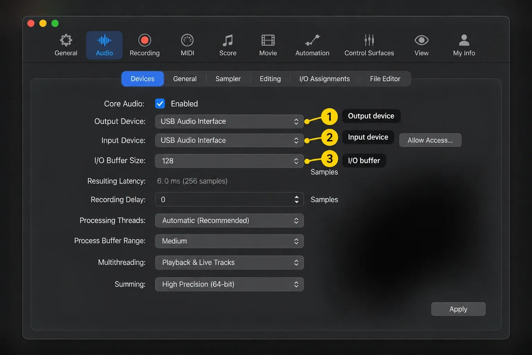Open the View eye icon
Screen dimensions: 532x355
[422, 40]
